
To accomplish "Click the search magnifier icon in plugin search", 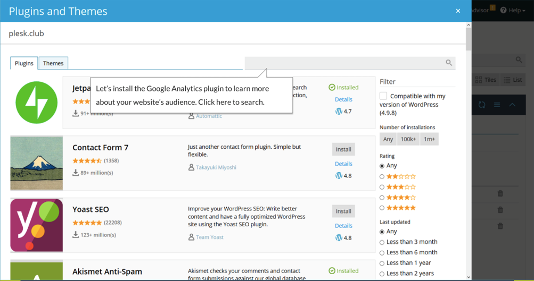I will (449, 63).
